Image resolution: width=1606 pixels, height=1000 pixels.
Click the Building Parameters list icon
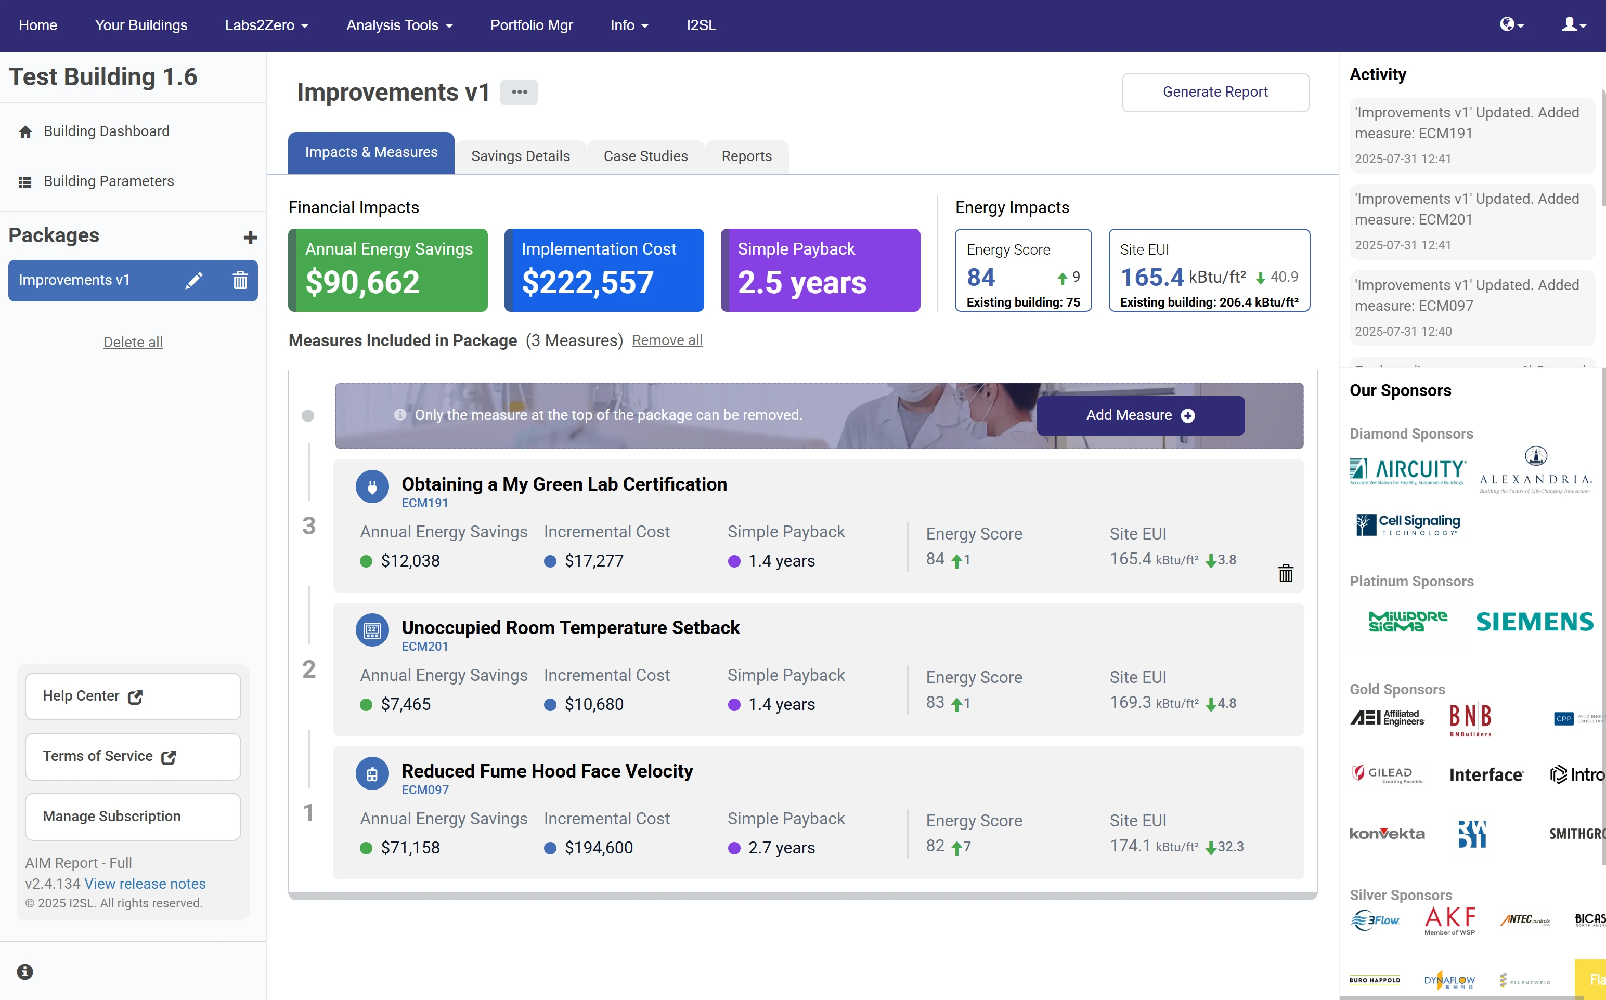pyautogui.click(x=25, y=182)
